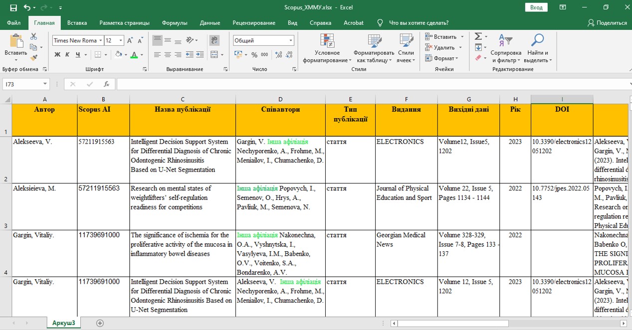The image size is (632, 330).
Task: Click the Save icon in quick access toolbar
Action: tap(13, 7)
